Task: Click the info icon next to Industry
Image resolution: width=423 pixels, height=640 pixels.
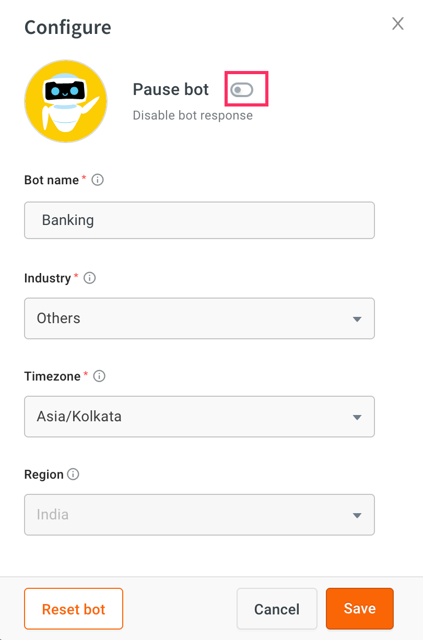Action: point(89,278)
